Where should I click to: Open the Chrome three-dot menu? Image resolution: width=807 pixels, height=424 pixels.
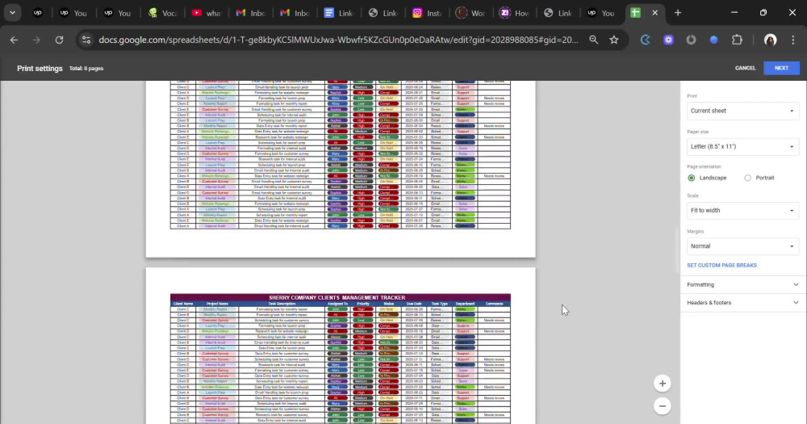point(792,40)
